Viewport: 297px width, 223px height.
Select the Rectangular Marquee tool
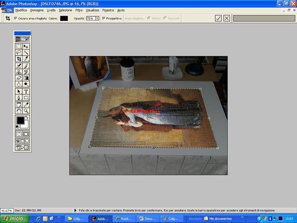19,46
